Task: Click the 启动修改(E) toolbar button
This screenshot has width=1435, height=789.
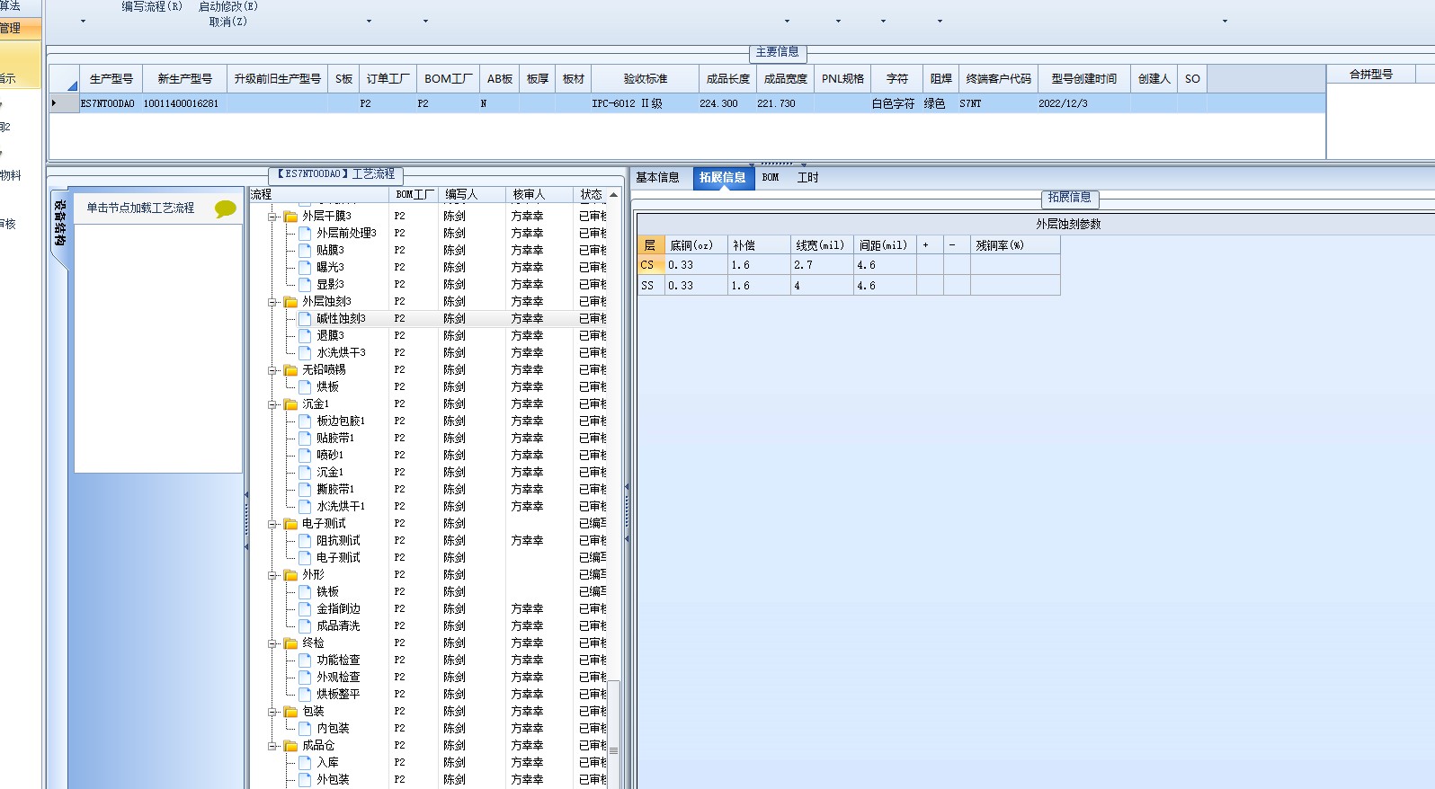Action: click(x=228, y=6)
